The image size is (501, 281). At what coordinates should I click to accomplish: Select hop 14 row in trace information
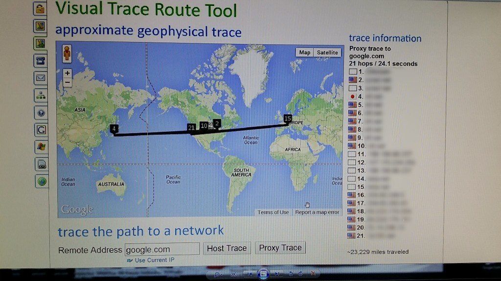pyautogui.click(x=369, y=179)
